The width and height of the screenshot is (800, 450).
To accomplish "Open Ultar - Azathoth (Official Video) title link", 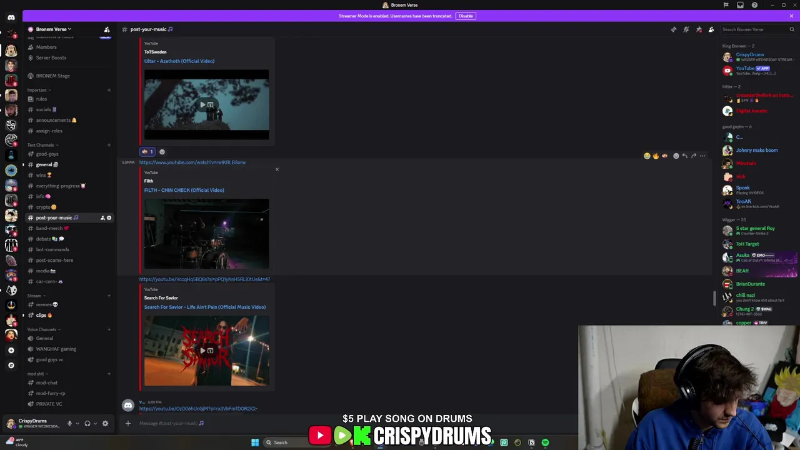I will [x=179, y=61].
